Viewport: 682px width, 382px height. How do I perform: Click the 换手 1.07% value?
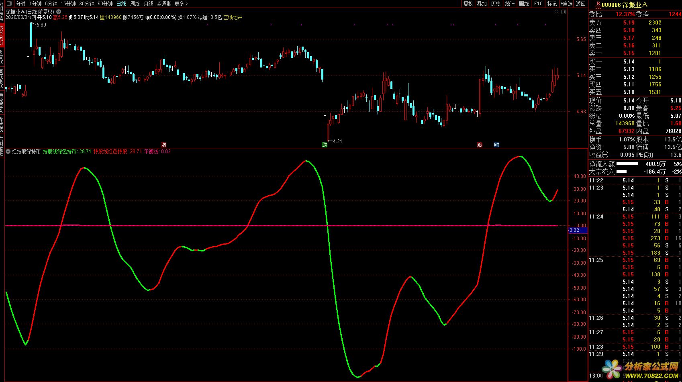627,139
